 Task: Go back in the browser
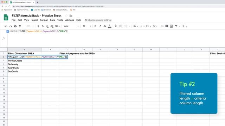[x=2, y=6]
